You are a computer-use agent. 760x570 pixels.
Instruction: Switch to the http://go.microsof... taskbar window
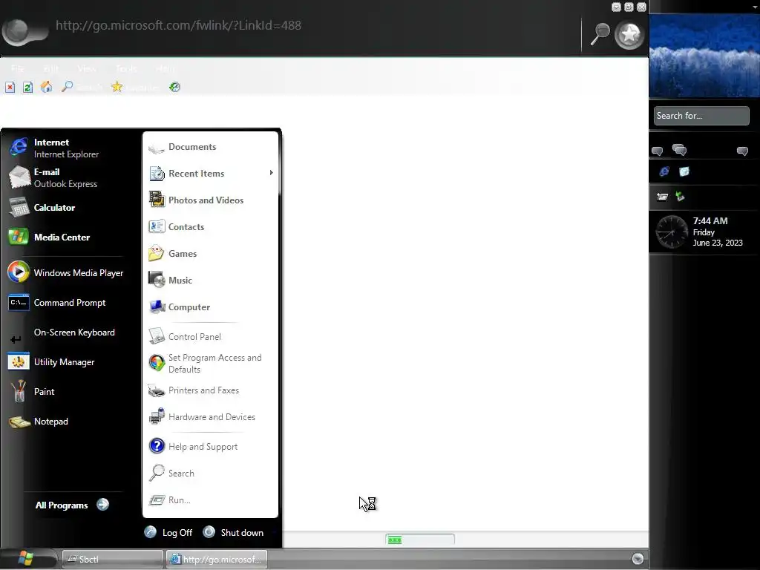point(217,560)
